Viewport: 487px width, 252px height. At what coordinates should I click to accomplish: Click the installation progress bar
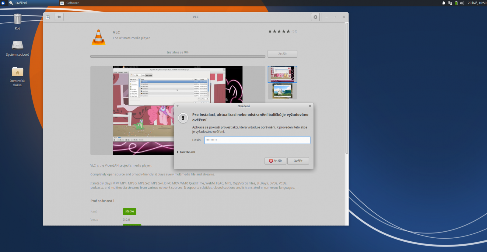point(178,57)
